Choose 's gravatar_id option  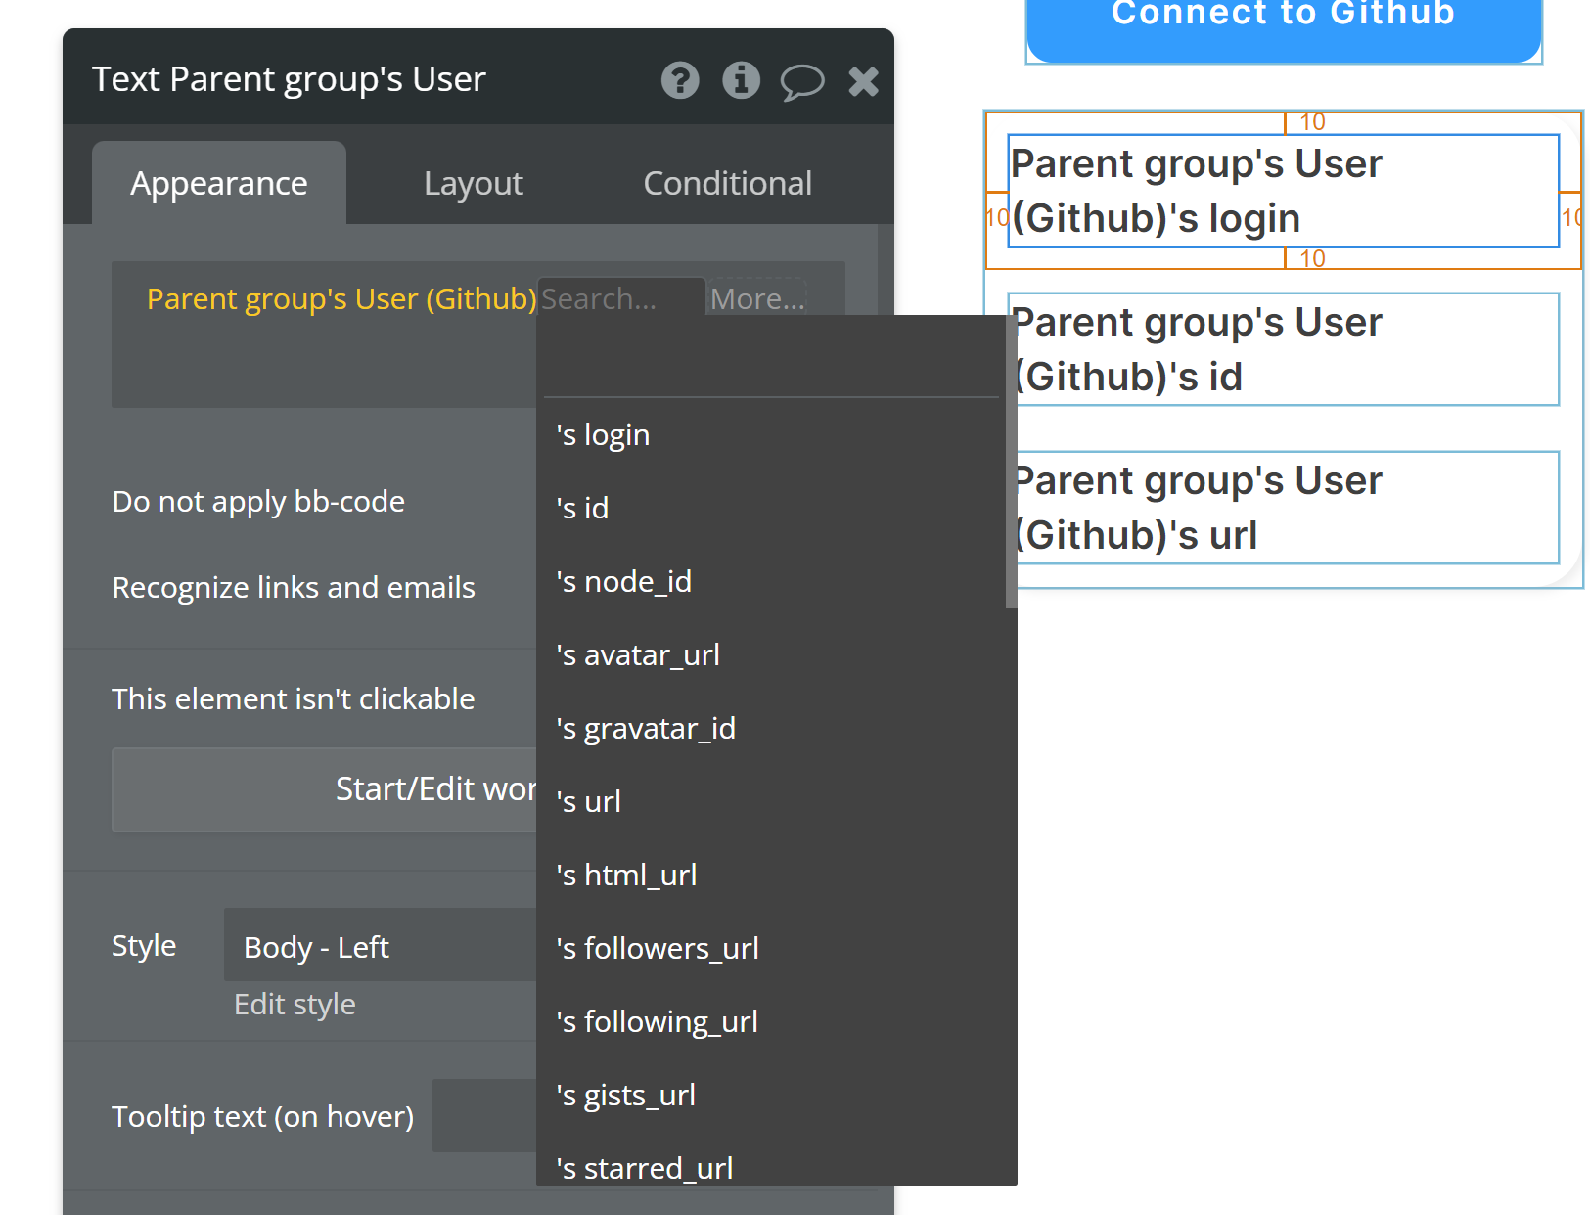coord(771,728)
